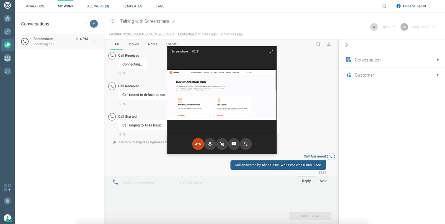This screenshot has height=224, width=445.
Task: Collapse the right side panel
Action: pyautogui.click(x=346, y=45)
